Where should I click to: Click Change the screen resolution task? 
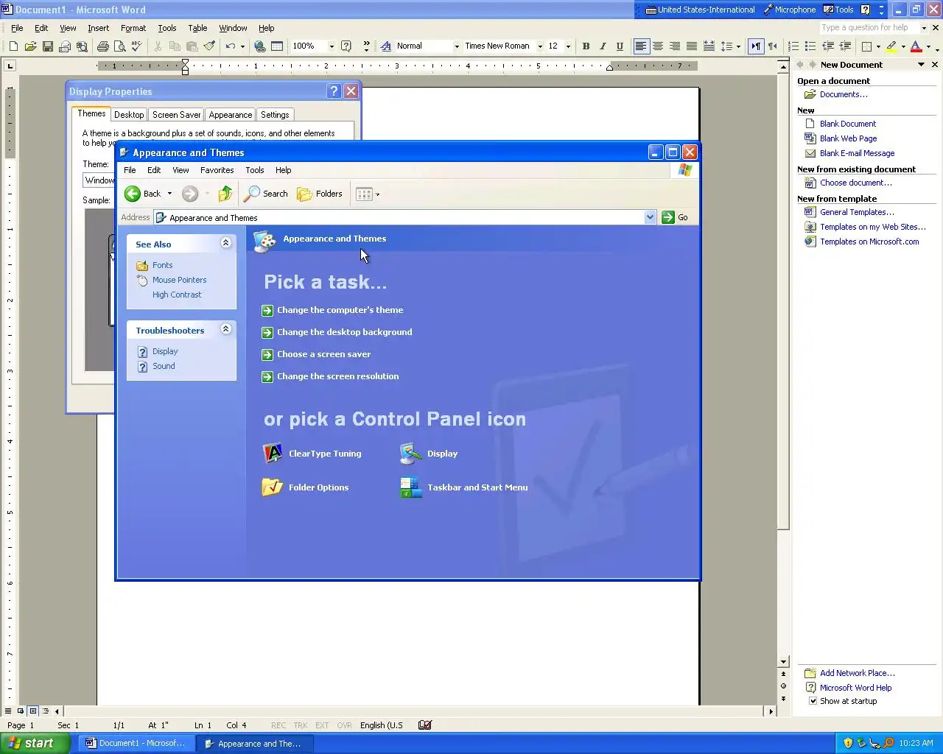(x=337, y=376)
